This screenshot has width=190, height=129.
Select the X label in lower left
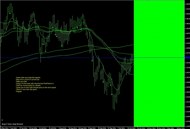(2, 120)
